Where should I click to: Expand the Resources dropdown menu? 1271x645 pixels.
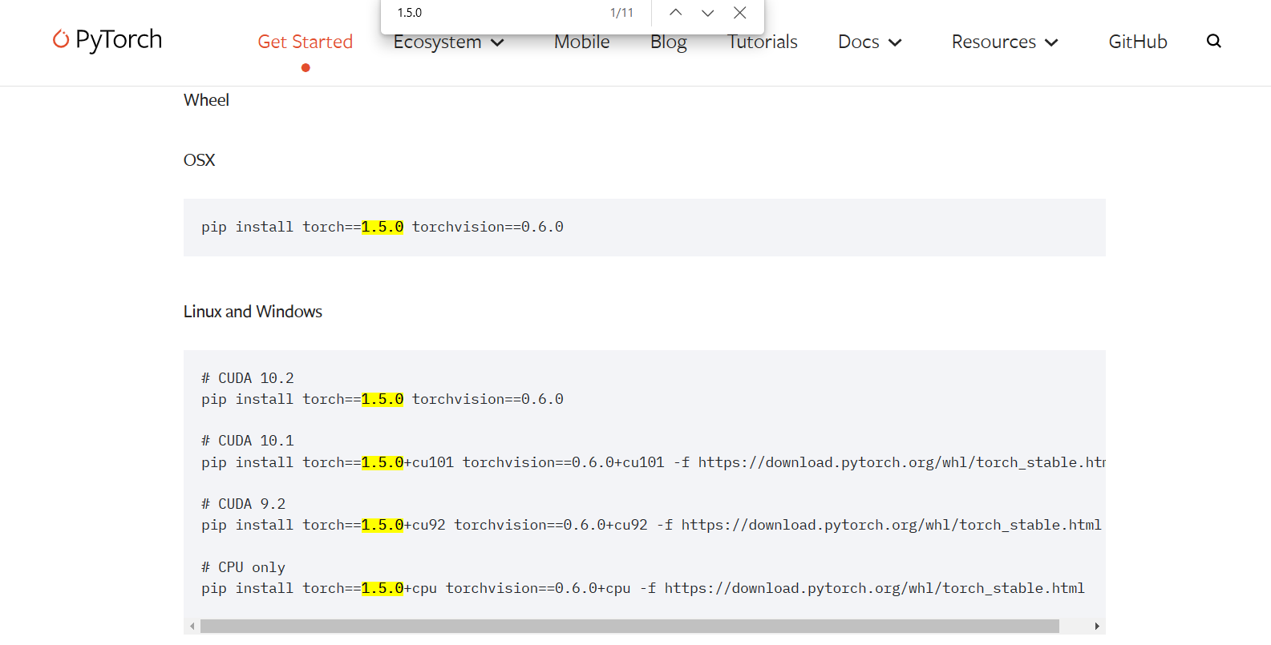point(1005,42)
